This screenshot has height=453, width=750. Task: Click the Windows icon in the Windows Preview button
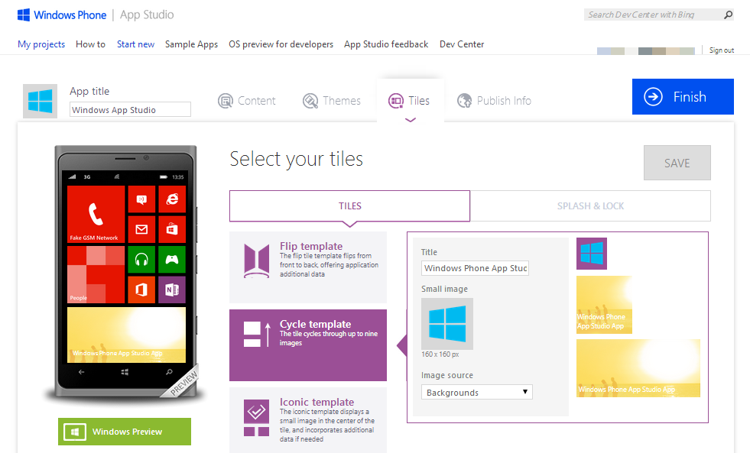(75, 432)
